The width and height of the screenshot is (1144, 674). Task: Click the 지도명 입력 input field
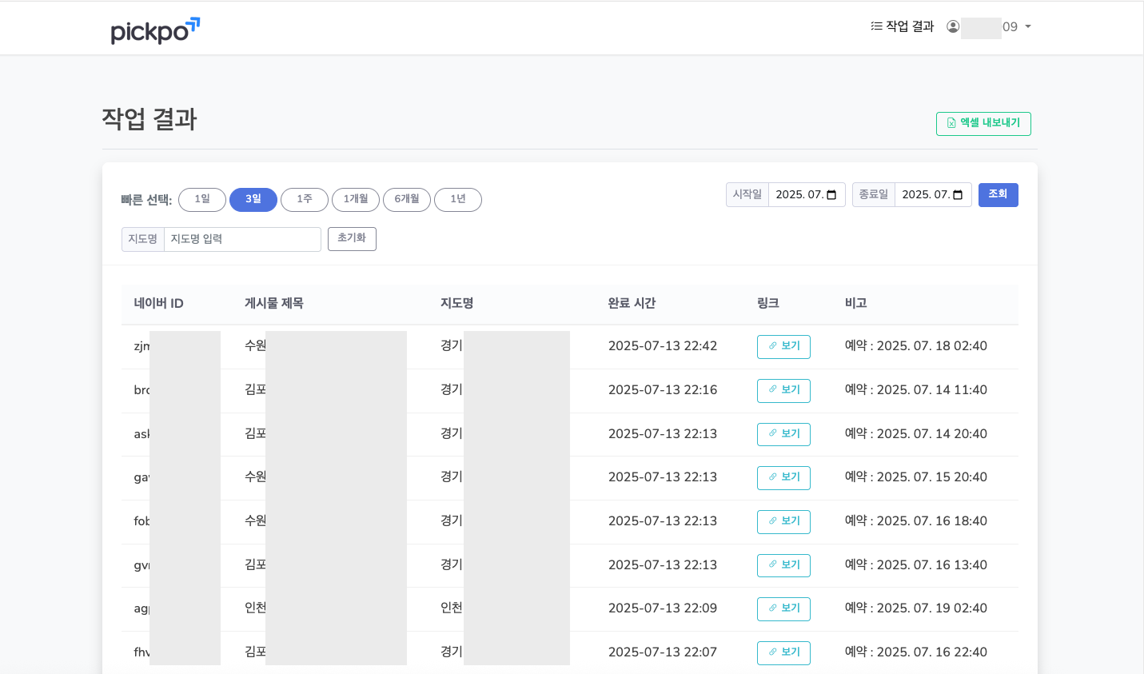pyautogui.click(x=242, y=238)
